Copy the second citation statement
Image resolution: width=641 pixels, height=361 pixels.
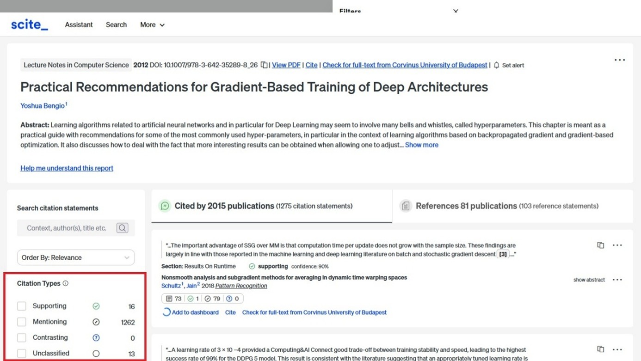pyautogui.click(x=600, y=349)
